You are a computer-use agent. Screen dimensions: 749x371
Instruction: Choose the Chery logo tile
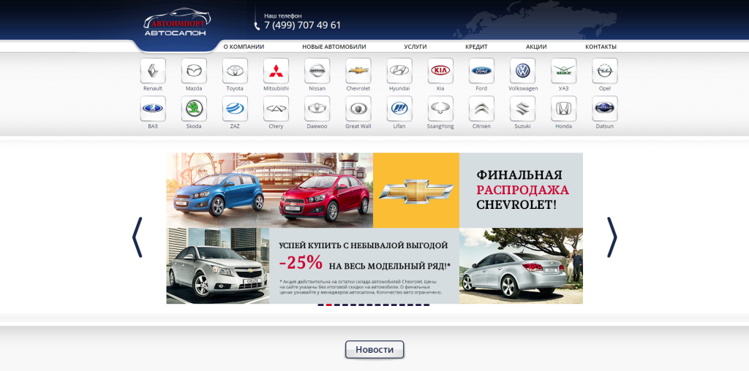[x=276, y=109]
